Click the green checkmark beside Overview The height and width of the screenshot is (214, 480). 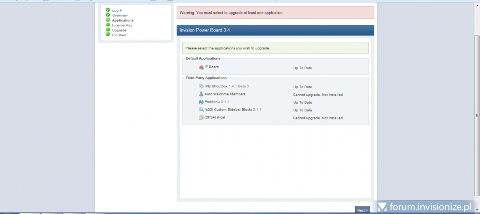click(x=108, y=15)
